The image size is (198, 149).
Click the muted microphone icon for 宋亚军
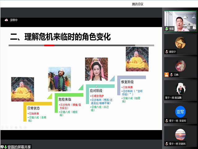(167, 121)
